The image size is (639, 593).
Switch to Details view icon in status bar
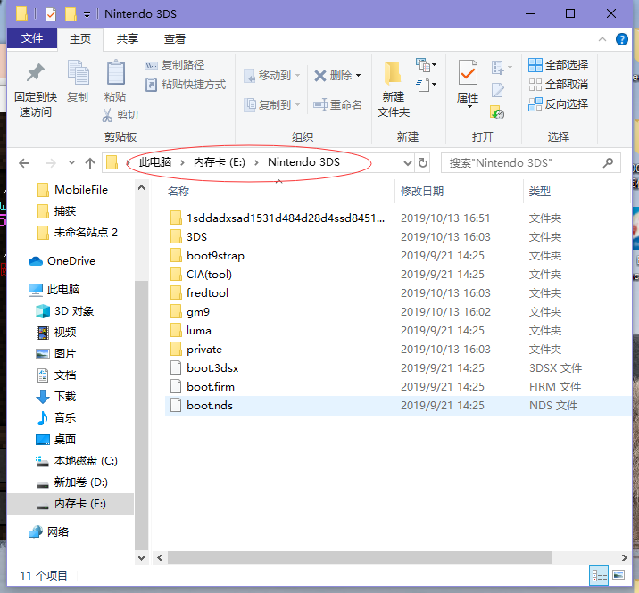pos(599,575)
